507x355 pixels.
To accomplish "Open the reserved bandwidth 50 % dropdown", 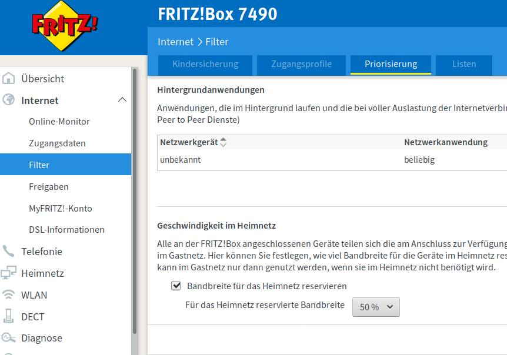I will coord(376,307).
